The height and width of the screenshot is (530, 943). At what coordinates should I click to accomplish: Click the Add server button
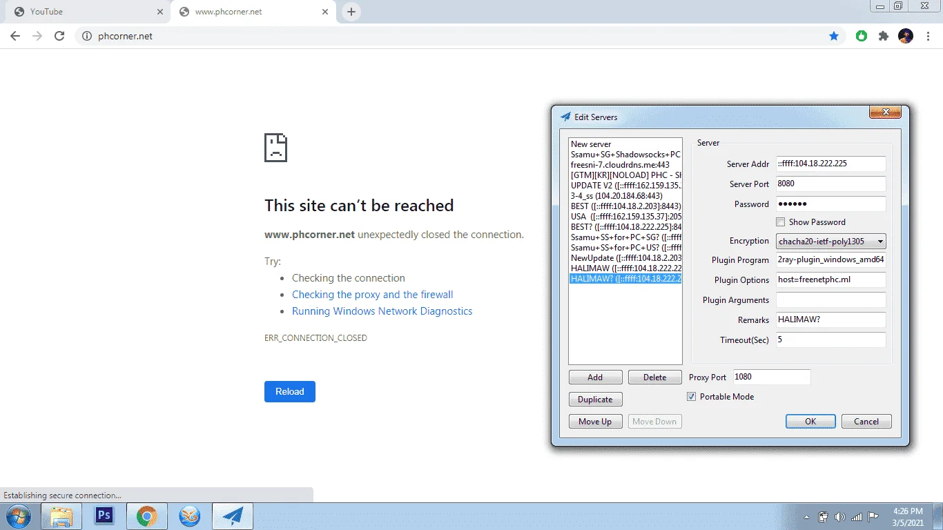(595, 377)
